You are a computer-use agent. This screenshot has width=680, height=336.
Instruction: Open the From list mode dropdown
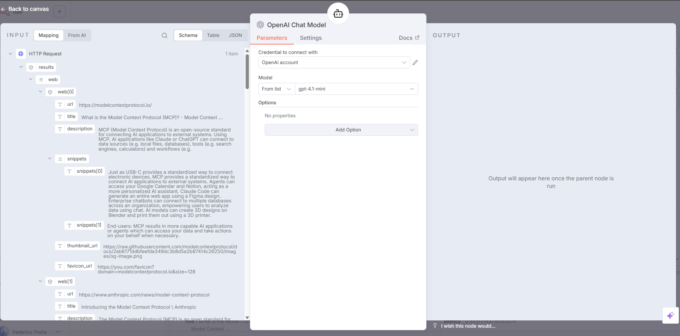[x=277, y=89]
